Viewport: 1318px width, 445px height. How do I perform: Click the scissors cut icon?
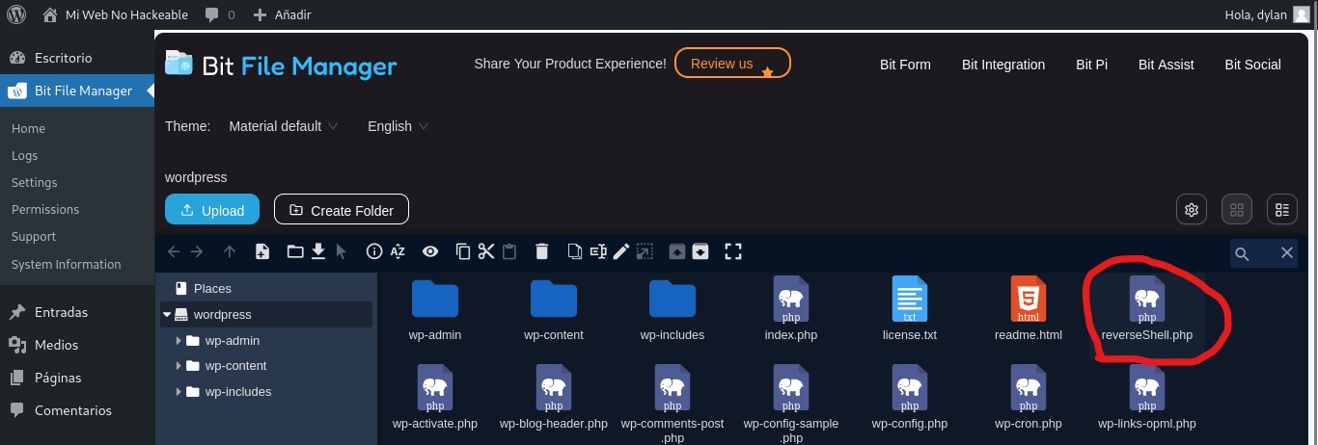pyautogui.click(x=486, y=251)
